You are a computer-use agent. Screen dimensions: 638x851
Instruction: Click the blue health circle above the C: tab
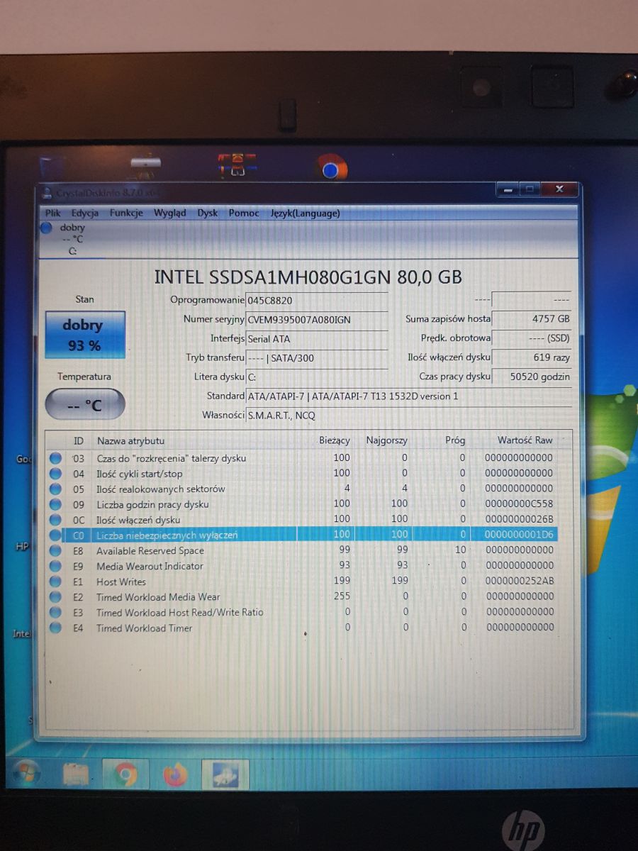(x=46, y=228)
